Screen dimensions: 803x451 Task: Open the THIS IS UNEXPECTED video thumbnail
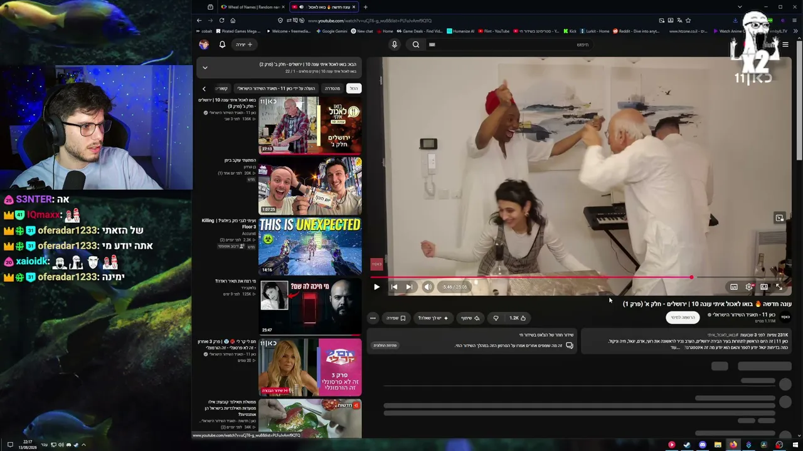coord(310,246)
